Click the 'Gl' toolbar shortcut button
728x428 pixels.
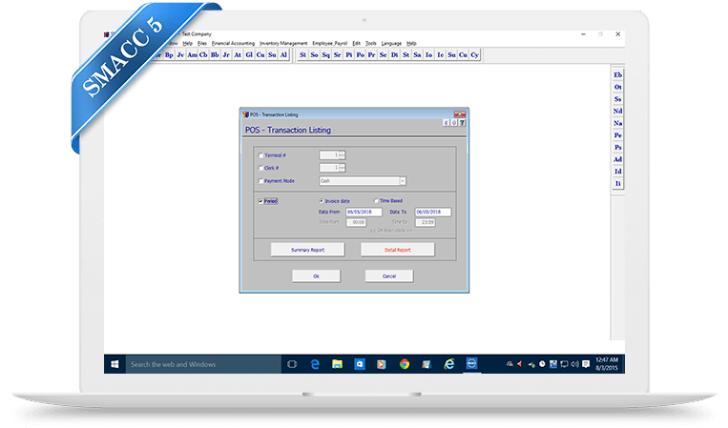249,55
